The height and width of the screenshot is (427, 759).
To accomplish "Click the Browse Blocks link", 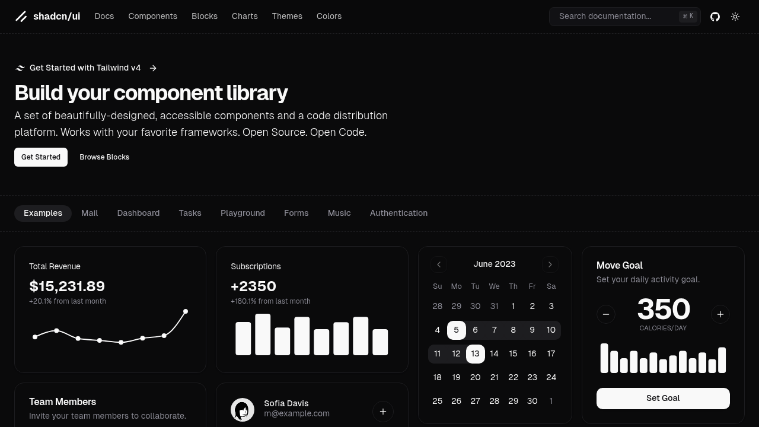I will point(104,157).
